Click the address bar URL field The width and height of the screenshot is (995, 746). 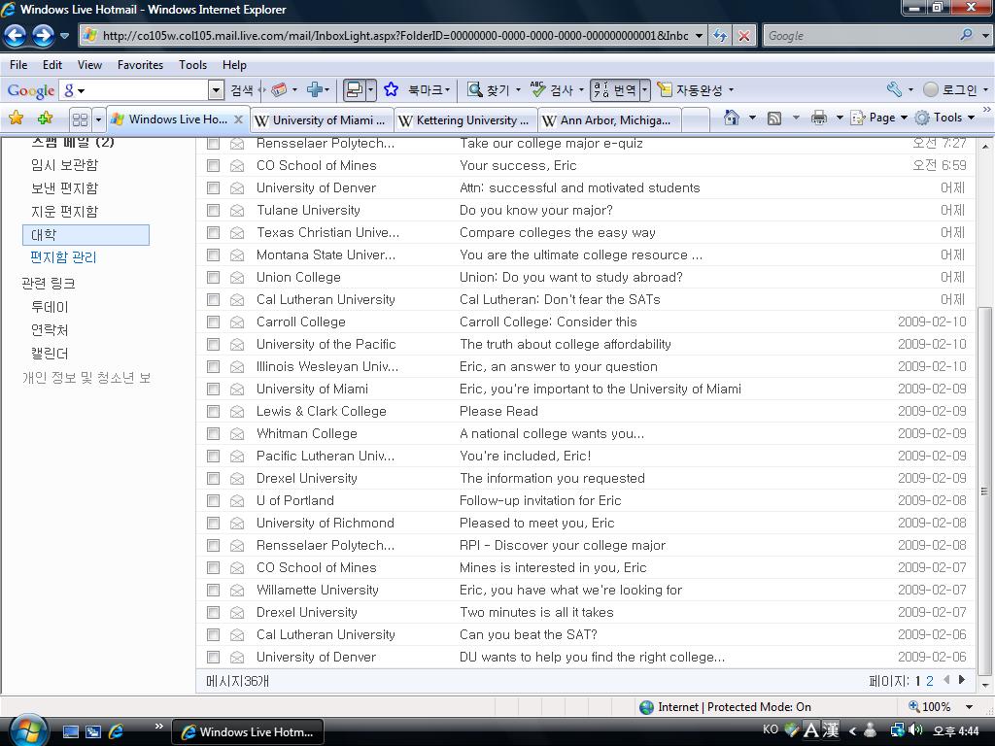click(x=394, y=36)
